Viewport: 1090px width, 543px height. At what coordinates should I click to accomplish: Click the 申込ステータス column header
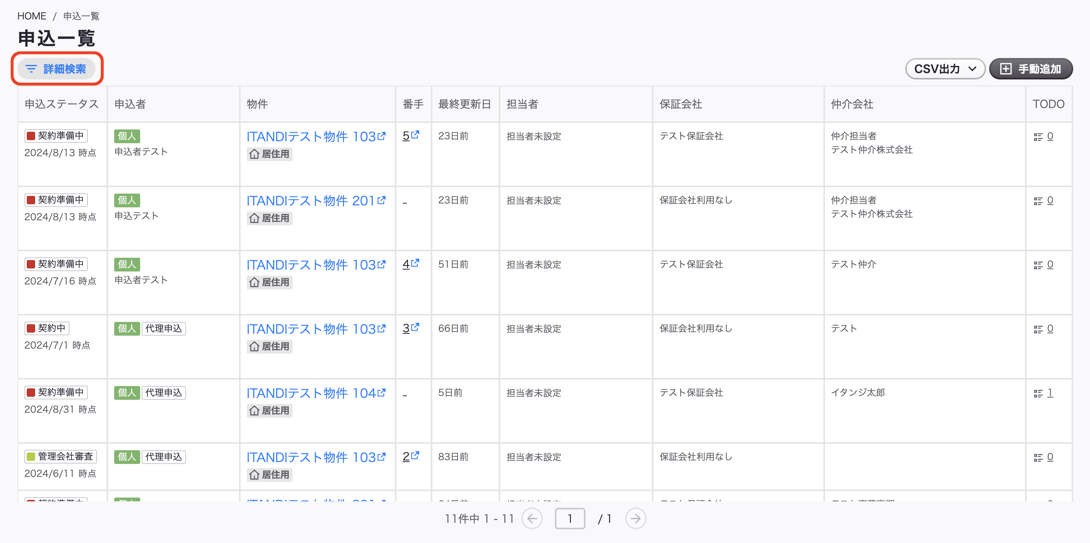(62, 104)
